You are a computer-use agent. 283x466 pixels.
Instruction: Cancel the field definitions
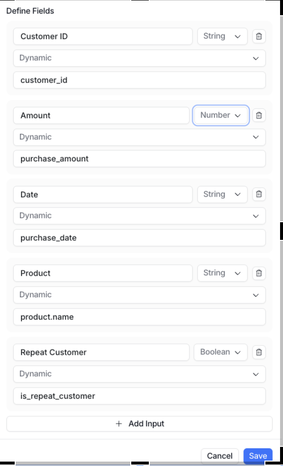220,456
